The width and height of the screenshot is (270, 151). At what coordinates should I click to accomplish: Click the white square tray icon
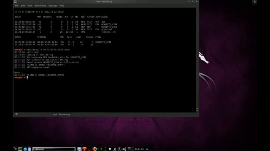(110, 149)
